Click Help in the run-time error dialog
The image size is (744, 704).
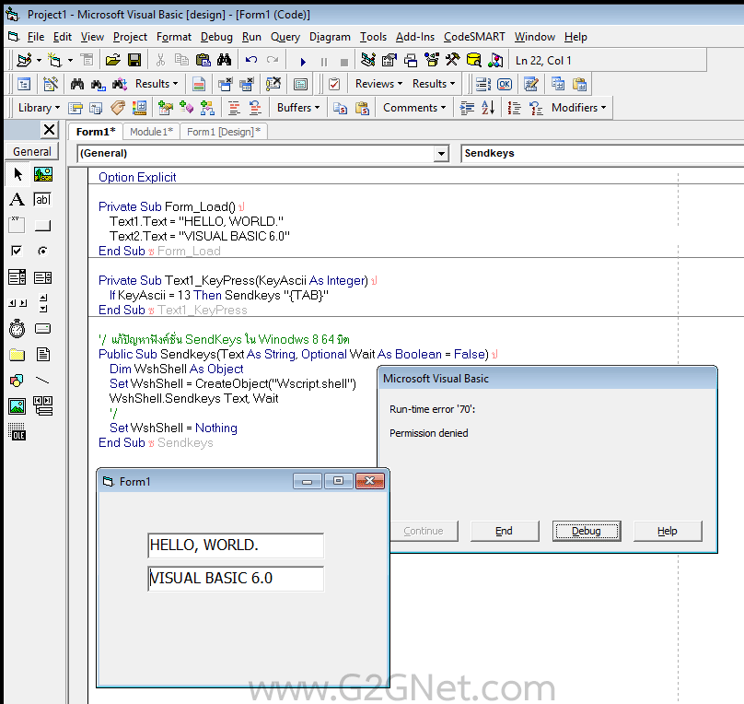pos(668,531)
